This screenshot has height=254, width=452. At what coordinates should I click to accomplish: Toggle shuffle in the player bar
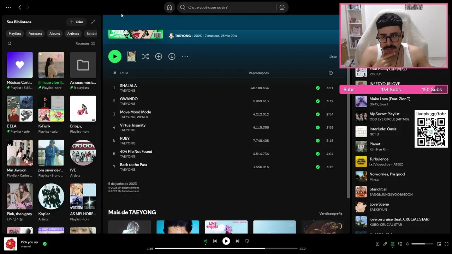(206, 241)
